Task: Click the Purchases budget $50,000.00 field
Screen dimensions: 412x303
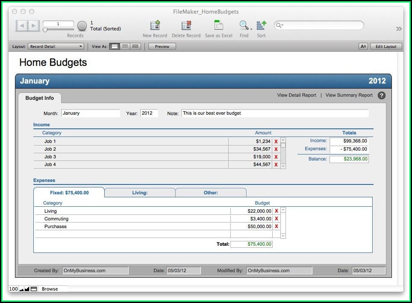Action: [x=251, y=226]
